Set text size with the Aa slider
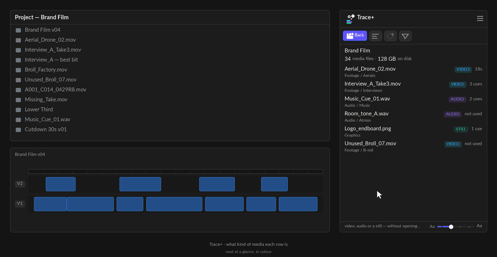The image size is (497, 257). point(456,227)
